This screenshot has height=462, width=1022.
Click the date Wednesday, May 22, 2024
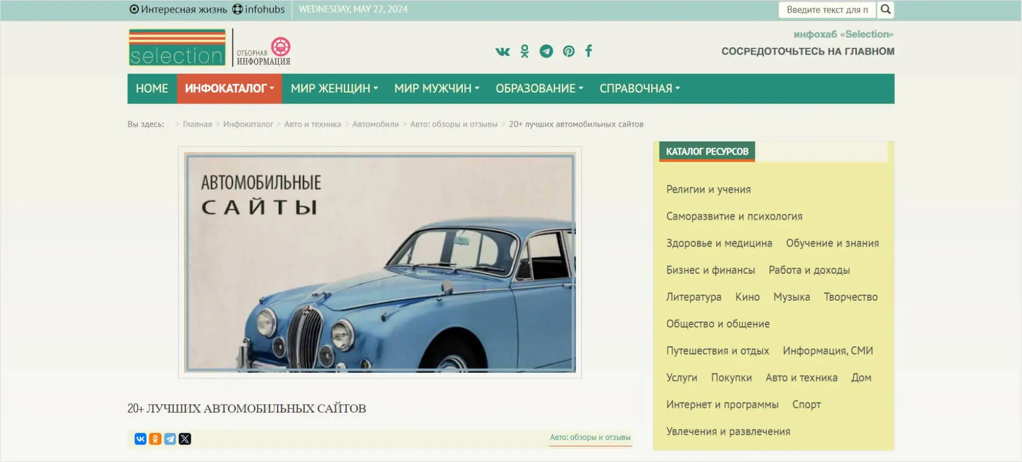353,9
